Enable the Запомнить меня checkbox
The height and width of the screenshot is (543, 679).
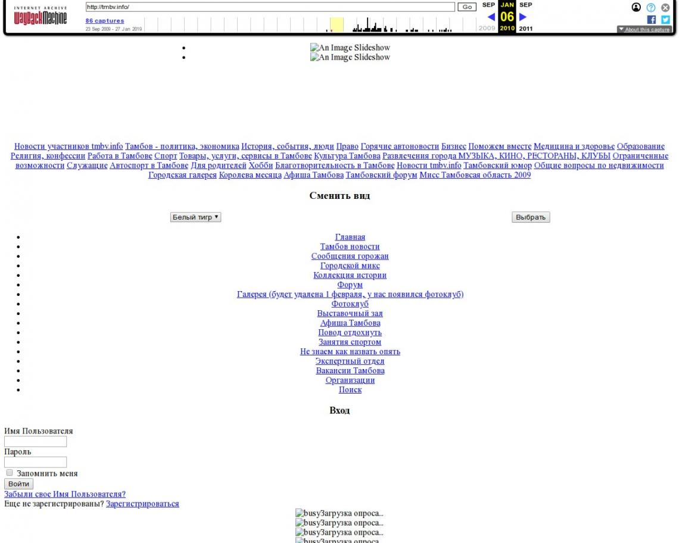click(x=10, y=472)
